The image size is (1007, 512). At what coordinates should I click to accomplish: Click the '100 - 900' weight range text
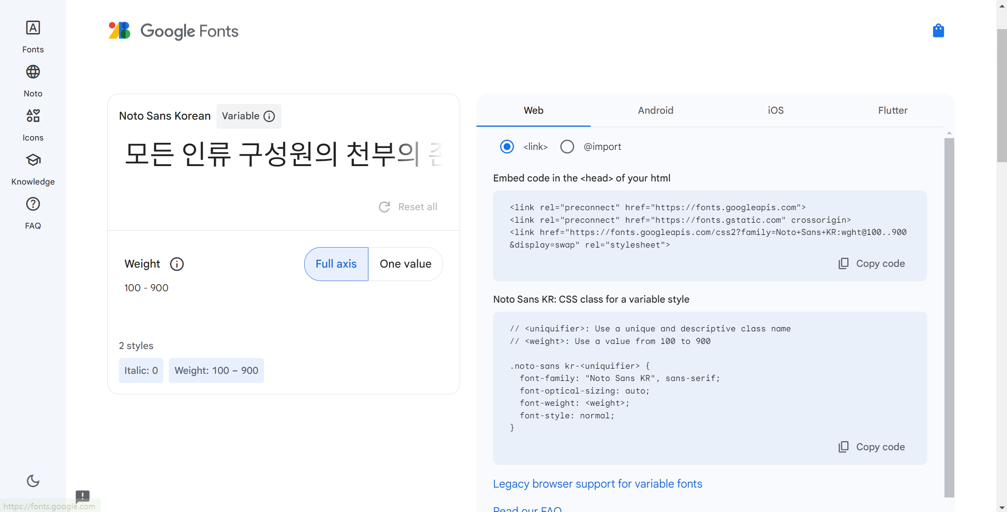(146, 288)
